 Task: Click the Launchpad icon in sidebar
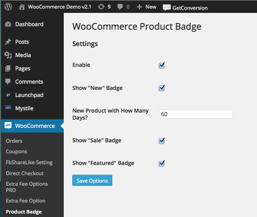8,95
